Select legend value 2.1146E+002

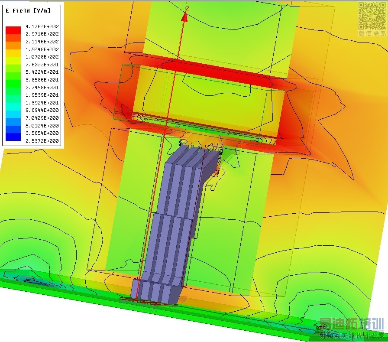(x=42, y=42)
